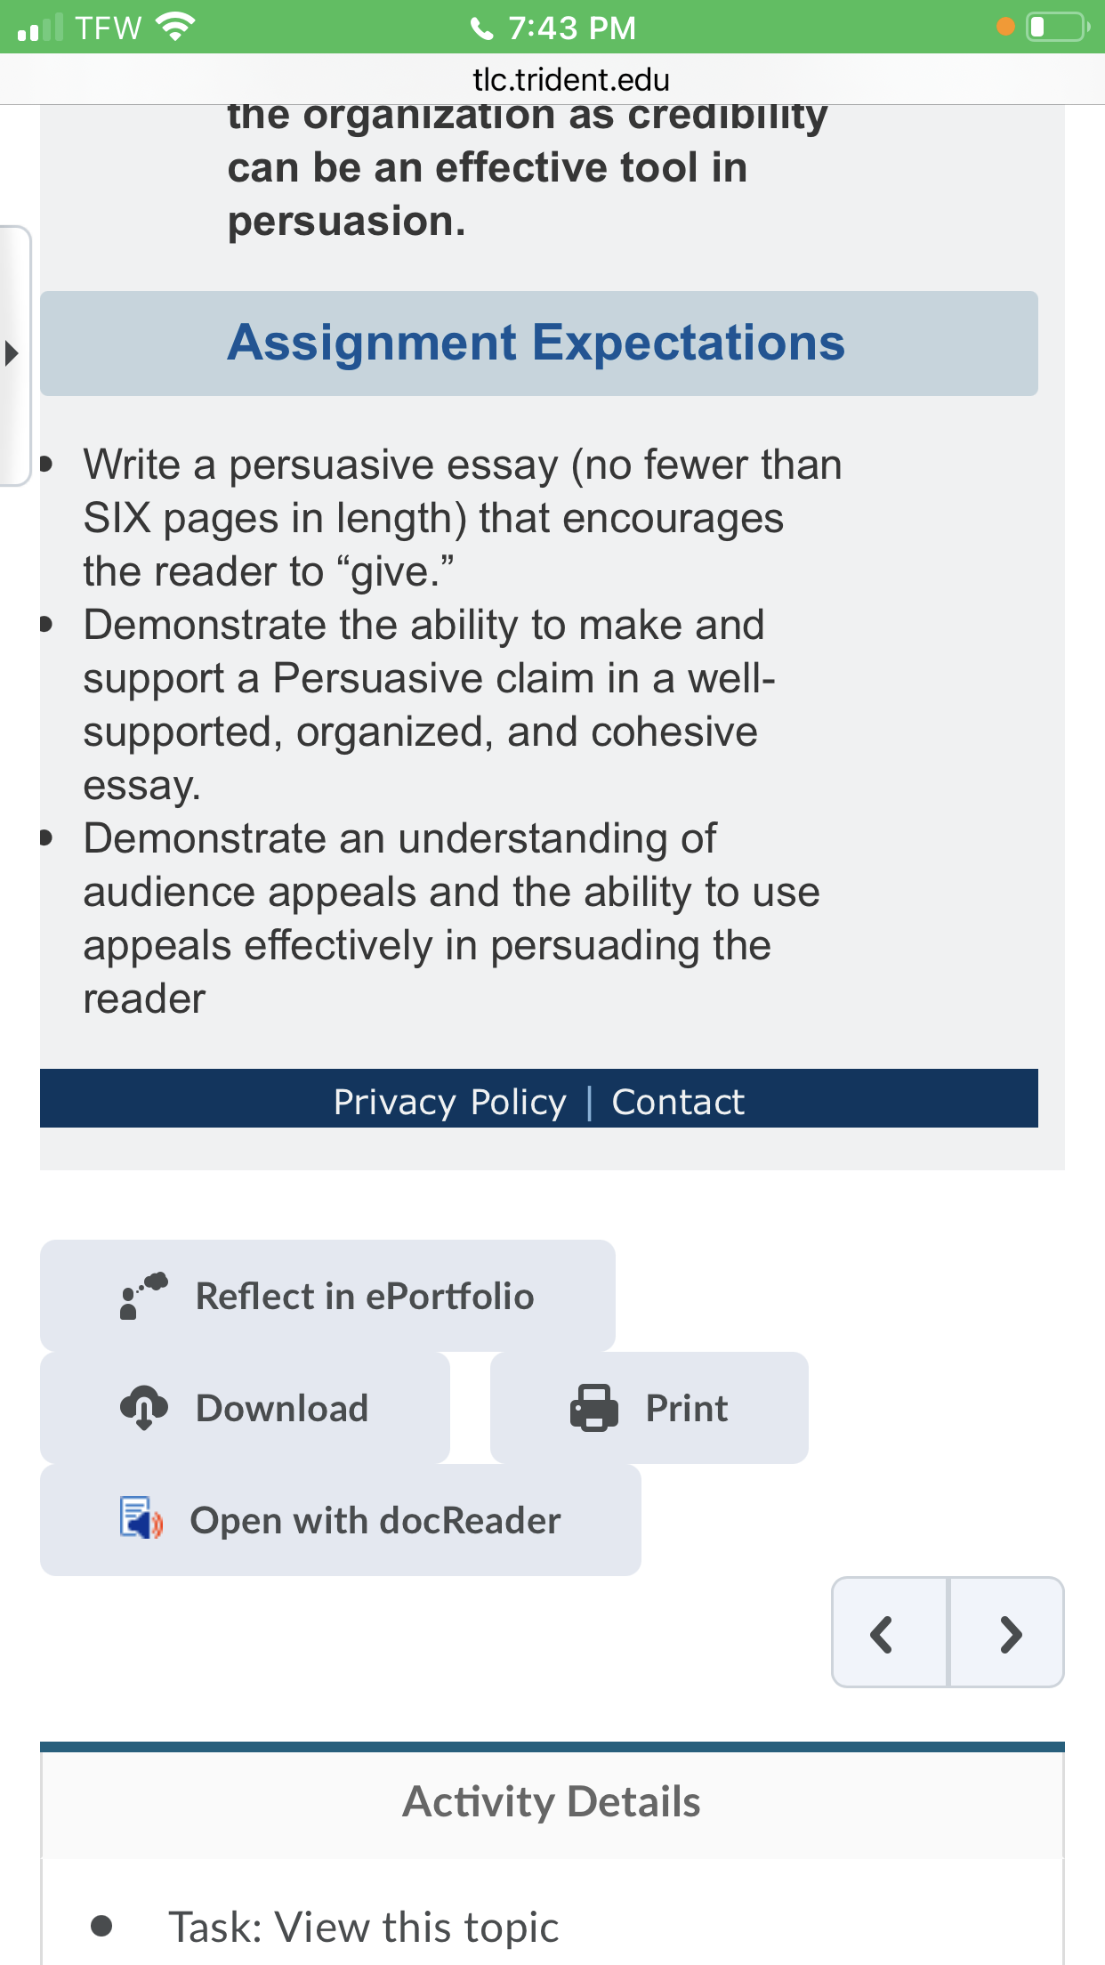Tap the battery status icon
1105x1965 pixels.
[1058, 27]
